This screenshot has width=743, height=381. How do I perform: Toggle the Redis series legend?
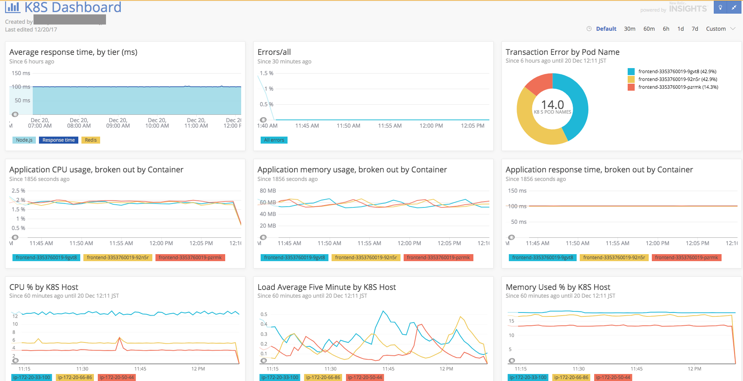pos(91,140)
